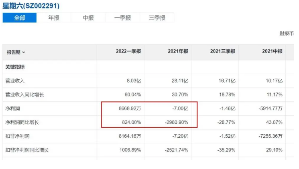This screenshot has width=299, height=169.
Task: Click the 2022一季报 column header
Action: point(126,51)
